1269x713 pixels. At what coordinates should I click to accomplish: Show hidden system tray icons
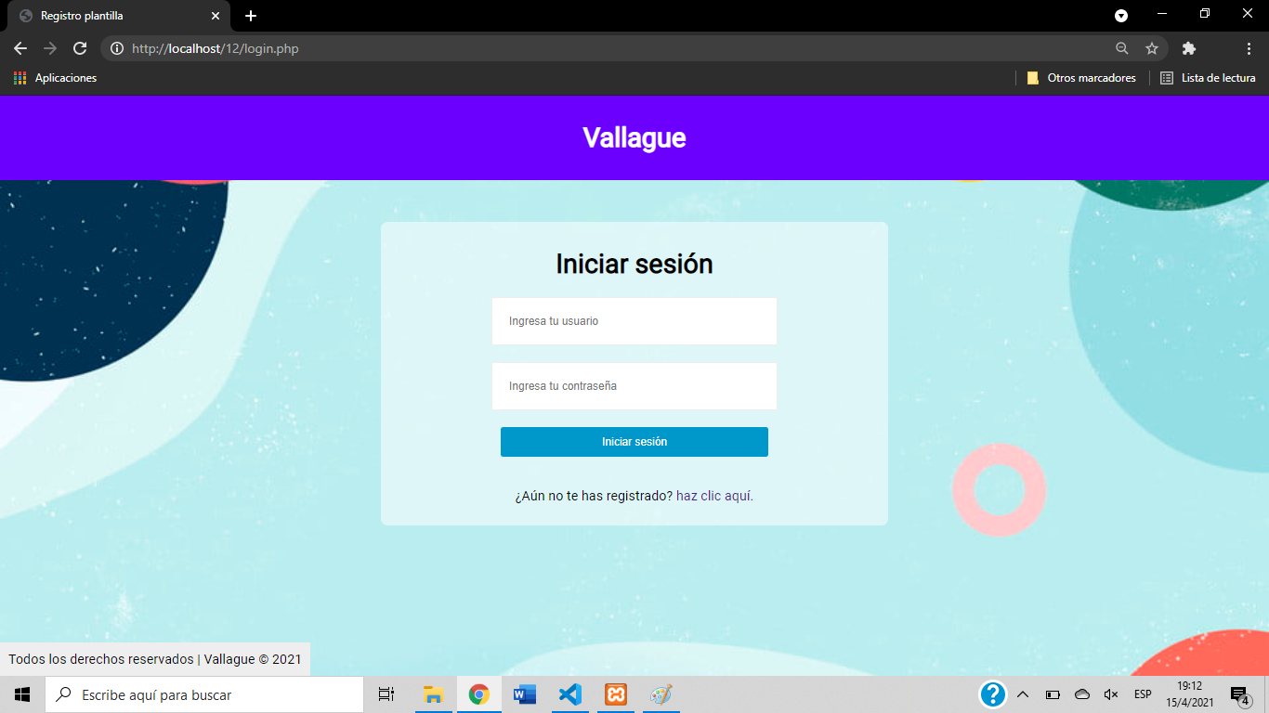(x=1023, y=694)
